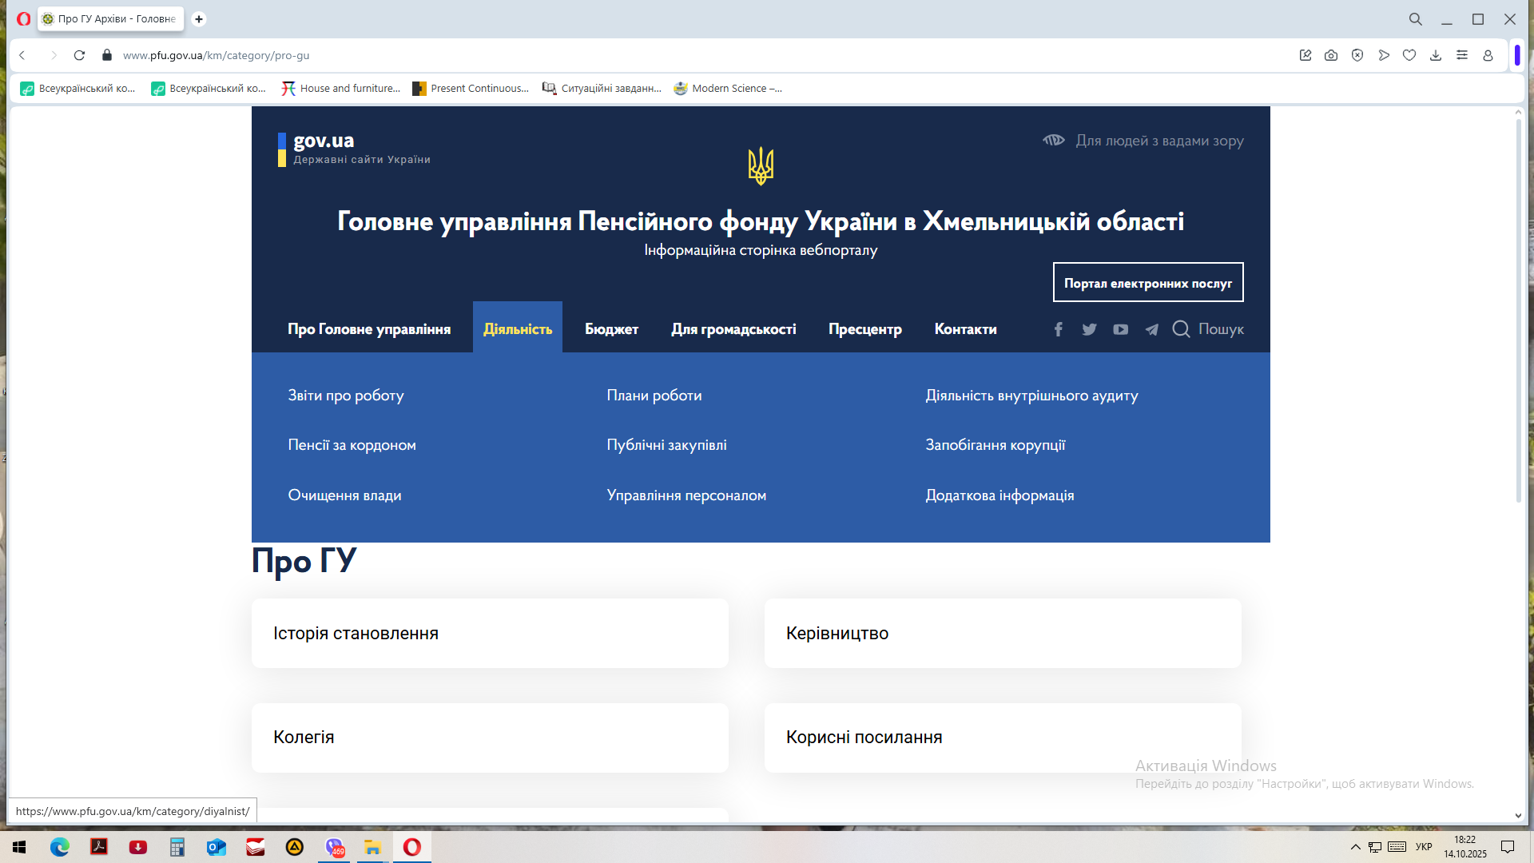Open the Twitter social icon

tap(1089, 329)
